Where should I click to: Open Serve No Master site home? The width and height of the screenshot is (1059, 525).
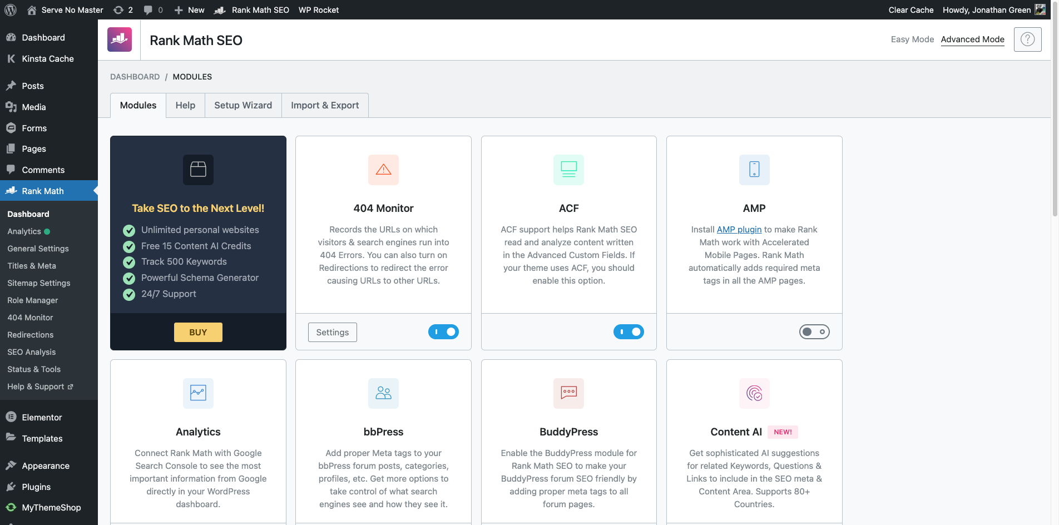coord(65,9)
